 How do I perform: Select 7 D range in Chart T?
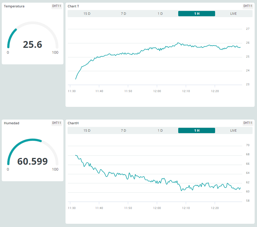coord(124,14)
